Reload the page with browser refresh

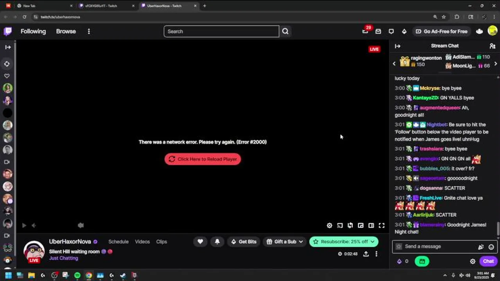(x=24, y=17)
